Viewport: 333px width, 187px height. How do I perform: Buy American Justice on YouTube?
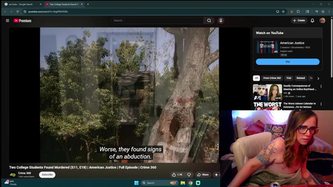point(287,62)
